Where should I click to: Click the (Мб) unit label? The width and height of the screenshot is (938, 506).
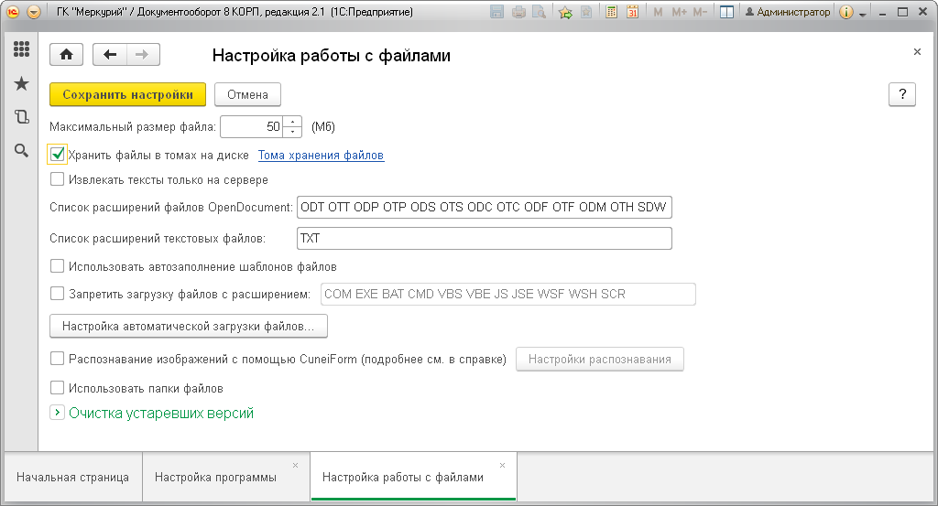[323, 126]
